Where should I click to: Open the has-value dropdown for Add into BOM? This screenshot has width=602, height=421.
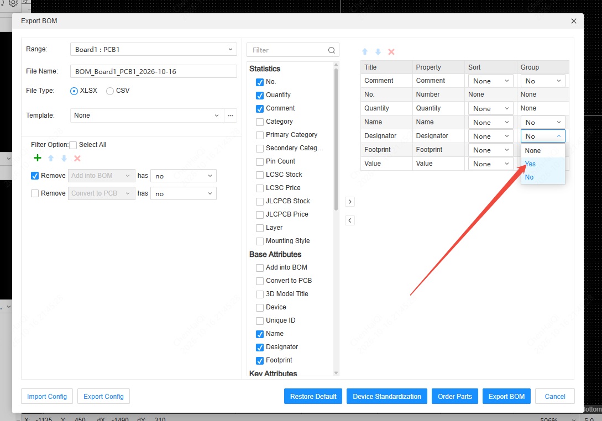184,176
